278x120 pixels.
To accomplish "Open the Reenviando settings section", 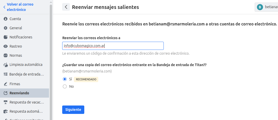I will click(x=19, y=93).
